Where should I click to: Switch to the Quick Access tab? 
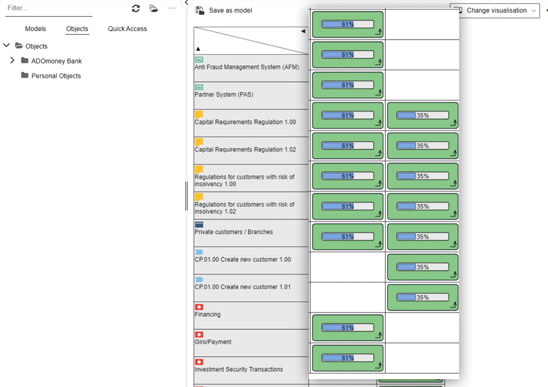(127, 29)
